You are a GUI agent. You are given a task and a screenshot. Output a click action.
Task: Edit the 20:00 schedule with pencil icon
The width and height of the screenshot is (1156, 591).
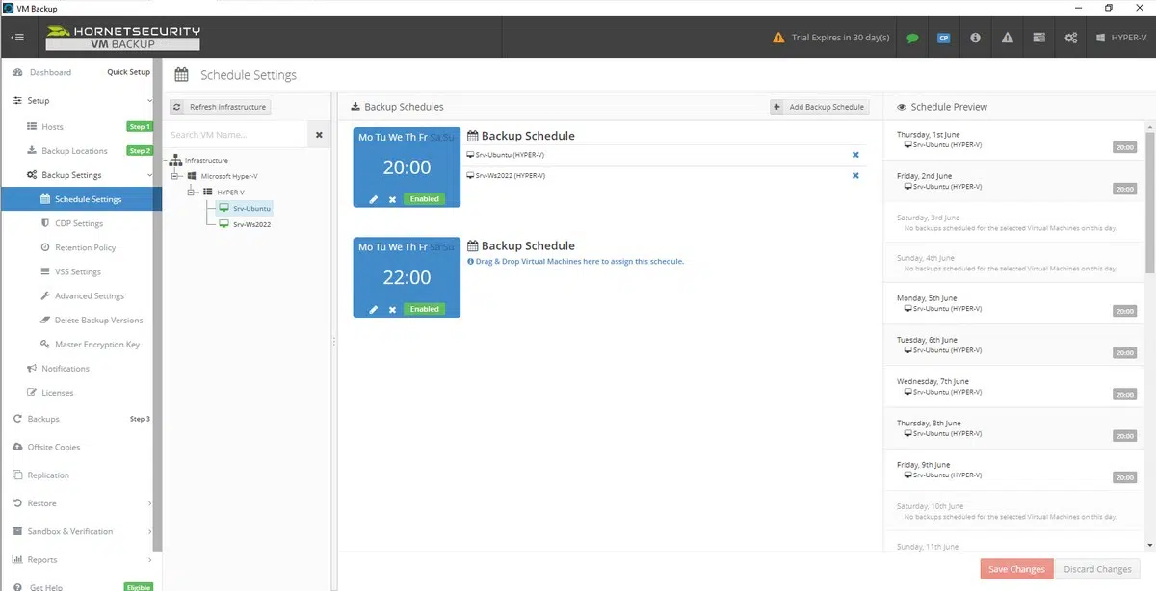(x=374, y=199)
